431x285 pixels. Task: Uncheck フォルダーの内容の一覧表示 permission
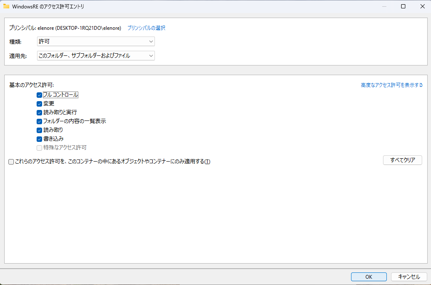(39, 121)
